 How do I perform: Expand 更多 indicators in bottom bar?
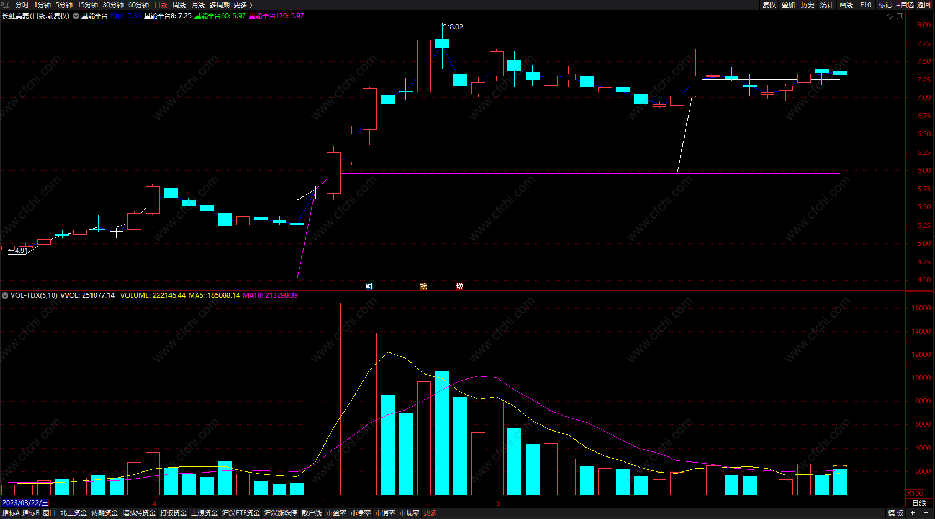click(x=430, y=513)
